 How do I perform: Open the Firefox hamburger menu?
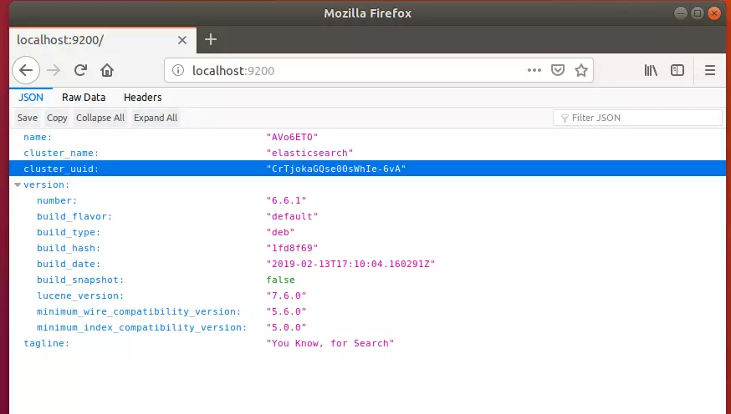(x=710, y=70)
